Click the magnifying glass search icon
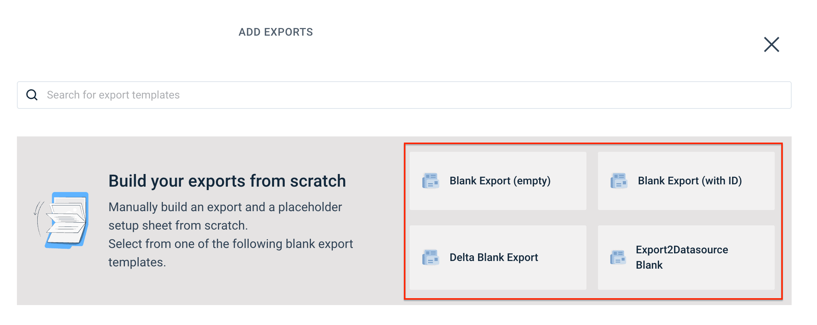 click(x=32, y=95)
